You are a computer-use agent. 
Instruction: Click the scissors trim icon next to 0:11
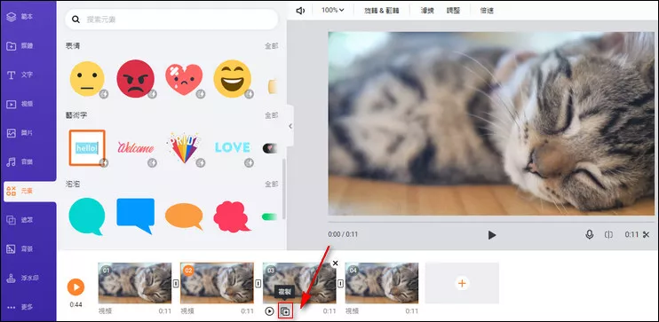(x=647, y=235)
